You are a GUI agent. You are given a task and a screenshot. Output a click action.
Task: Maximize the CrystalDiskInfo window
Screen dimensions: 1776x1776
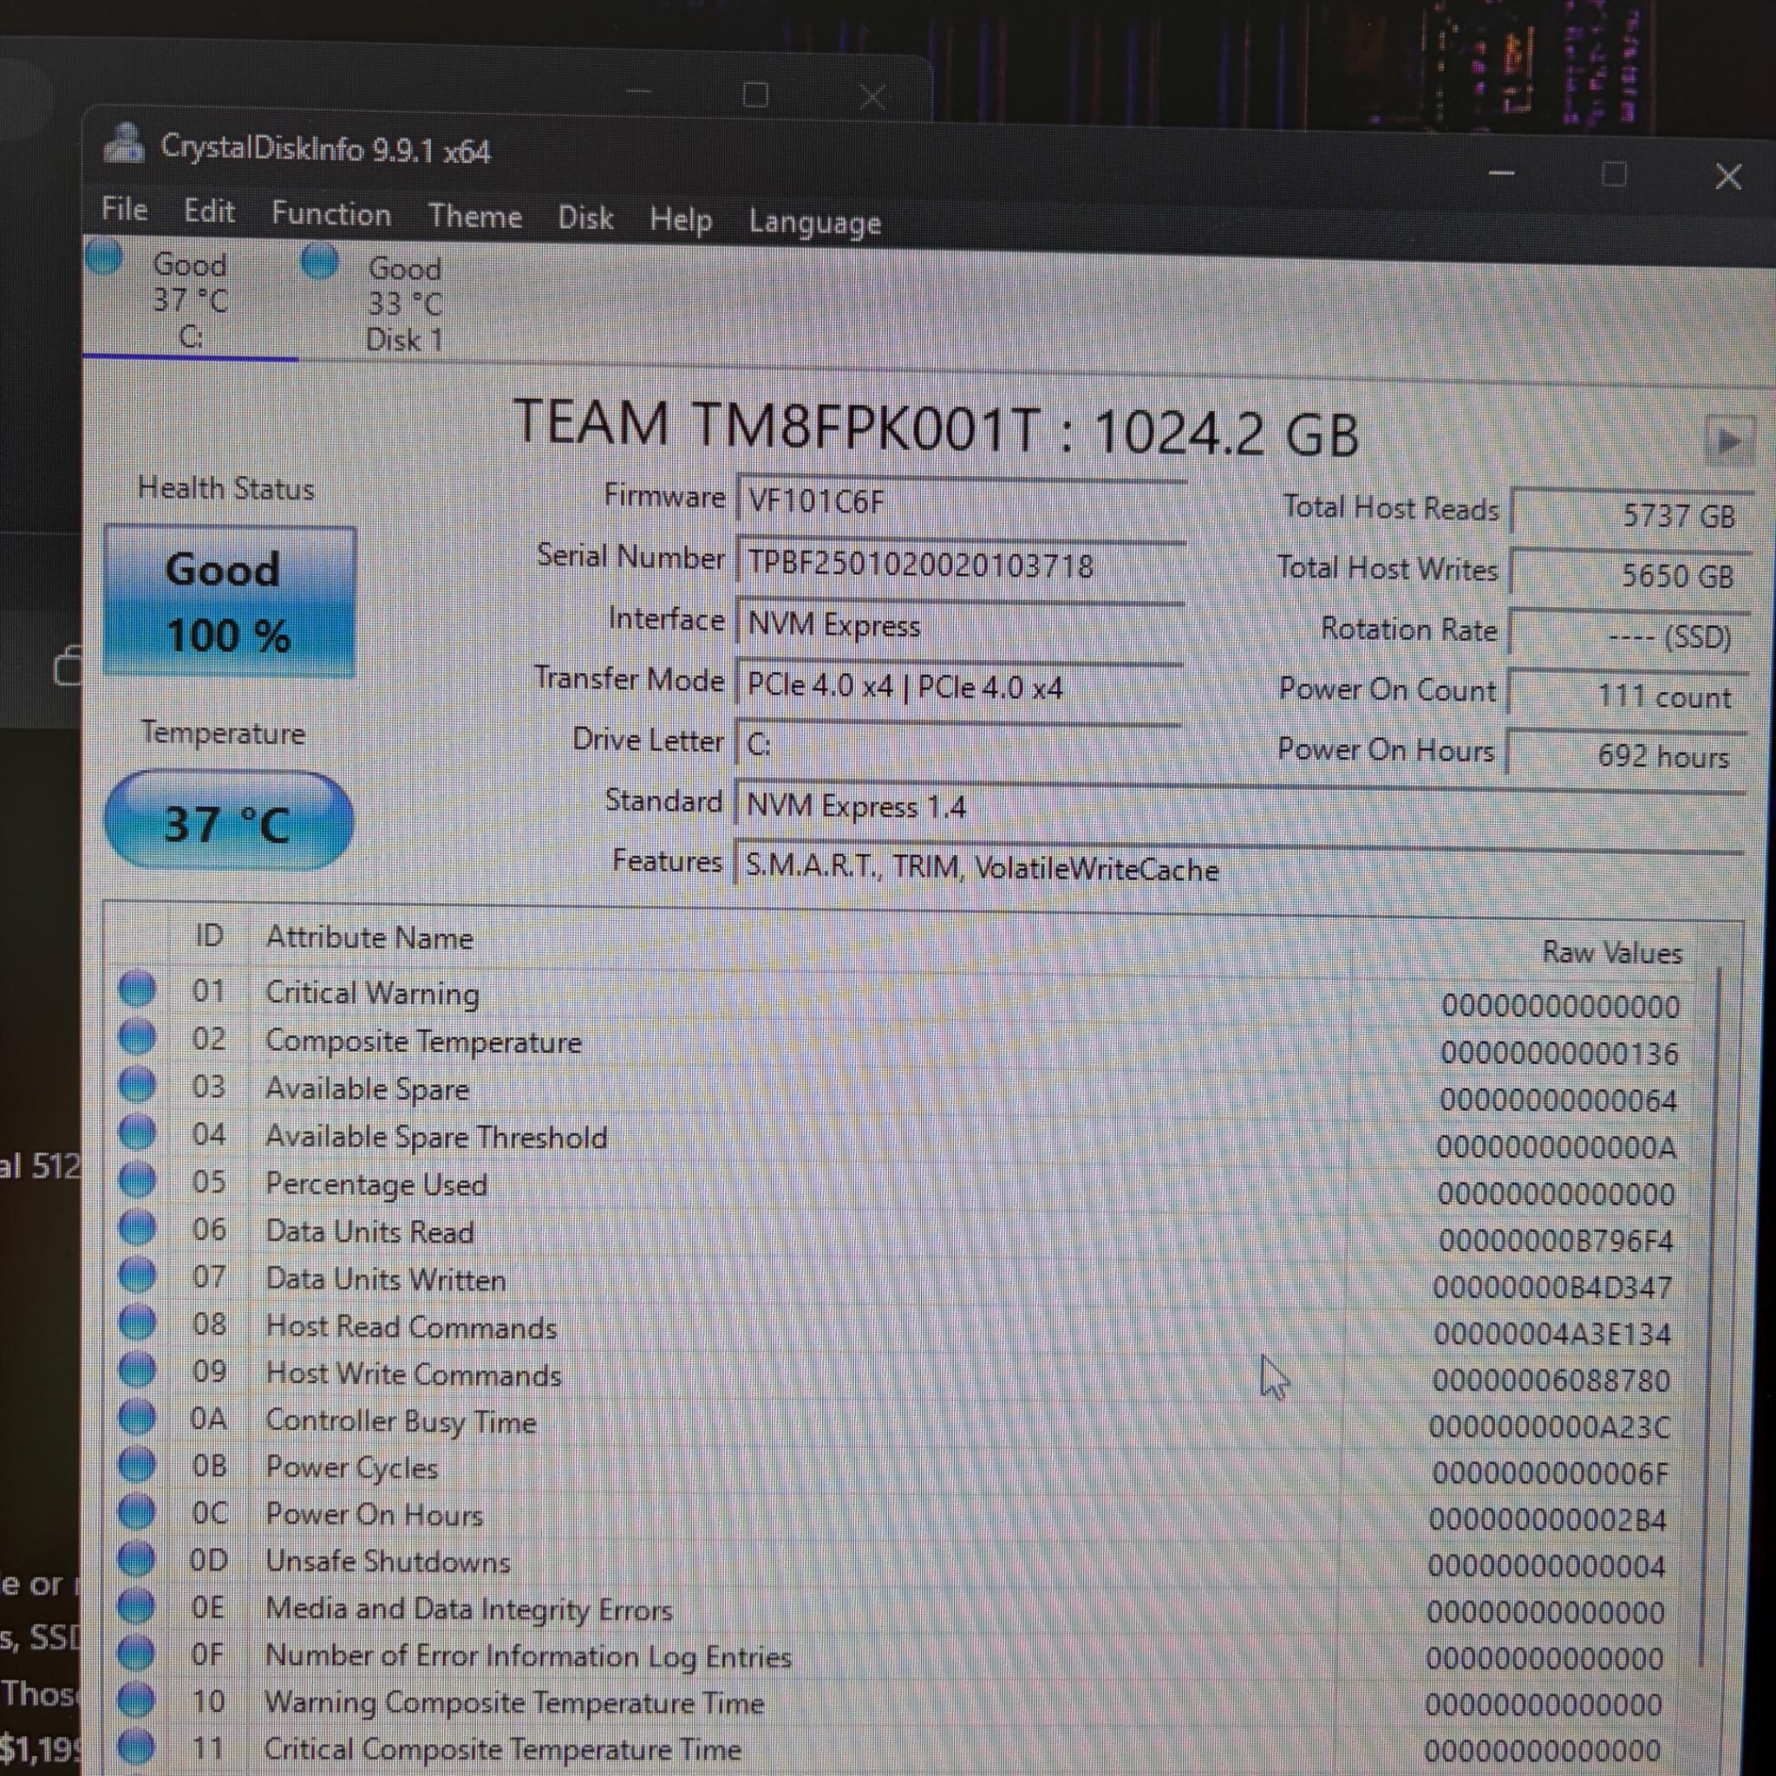tap(1614, 174)
